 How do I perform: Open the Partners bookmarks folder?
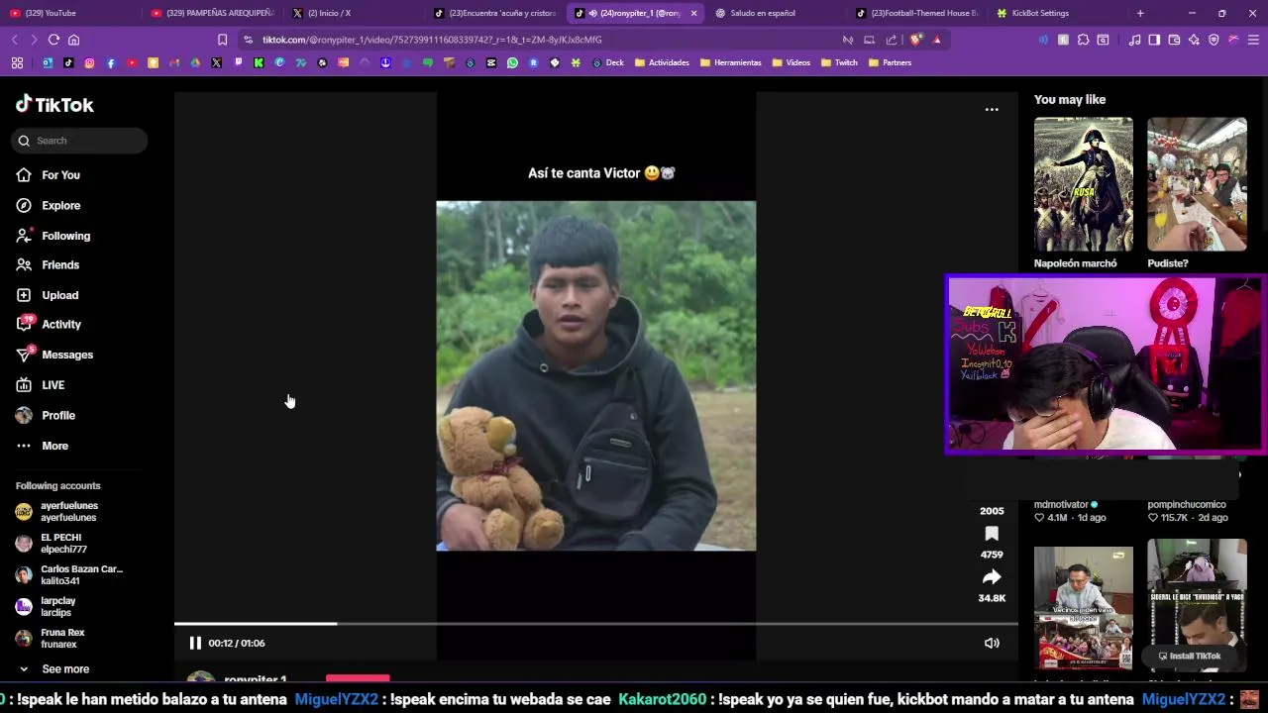click(x=890, y=62)
